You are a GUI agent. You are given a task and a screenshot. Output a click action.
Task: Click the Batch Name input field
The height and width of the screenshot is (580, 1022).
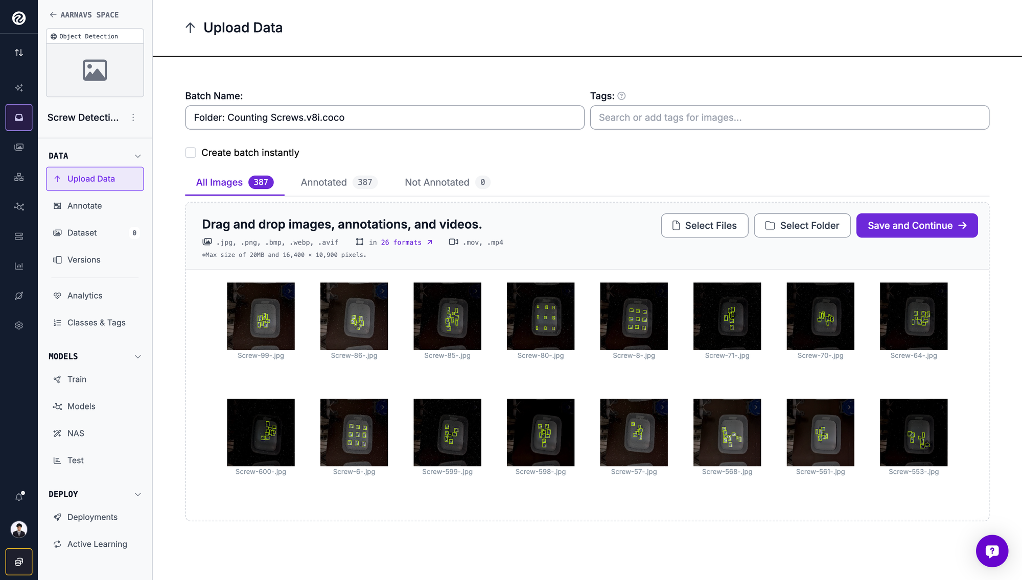click(385, 117)
